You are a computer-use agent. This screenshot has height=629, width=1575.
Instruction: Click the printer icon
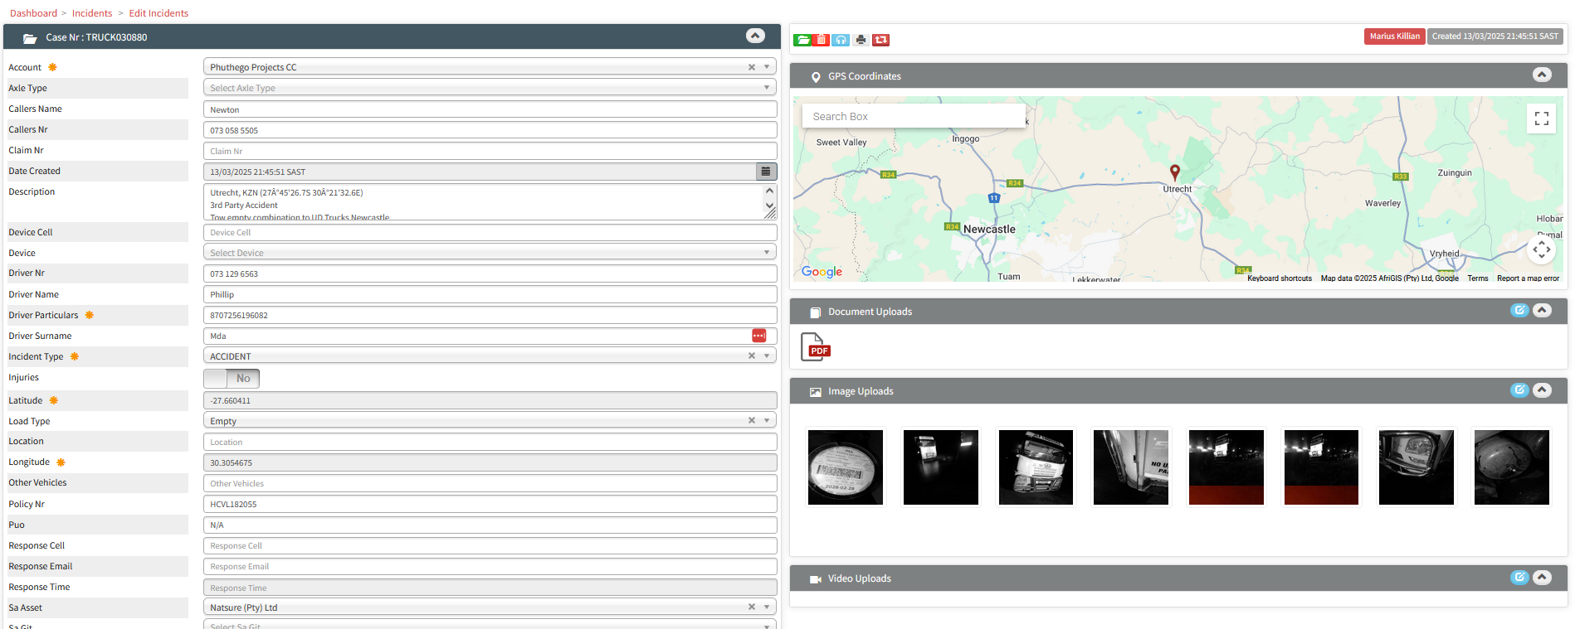pos(861,40)
